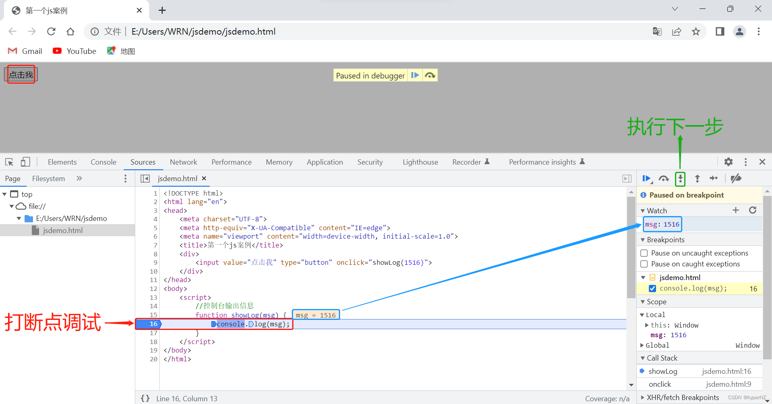This screenshot has width=772, height=404.
Task: Click the step icon in debugger toolbar
Action: (714, 178)
